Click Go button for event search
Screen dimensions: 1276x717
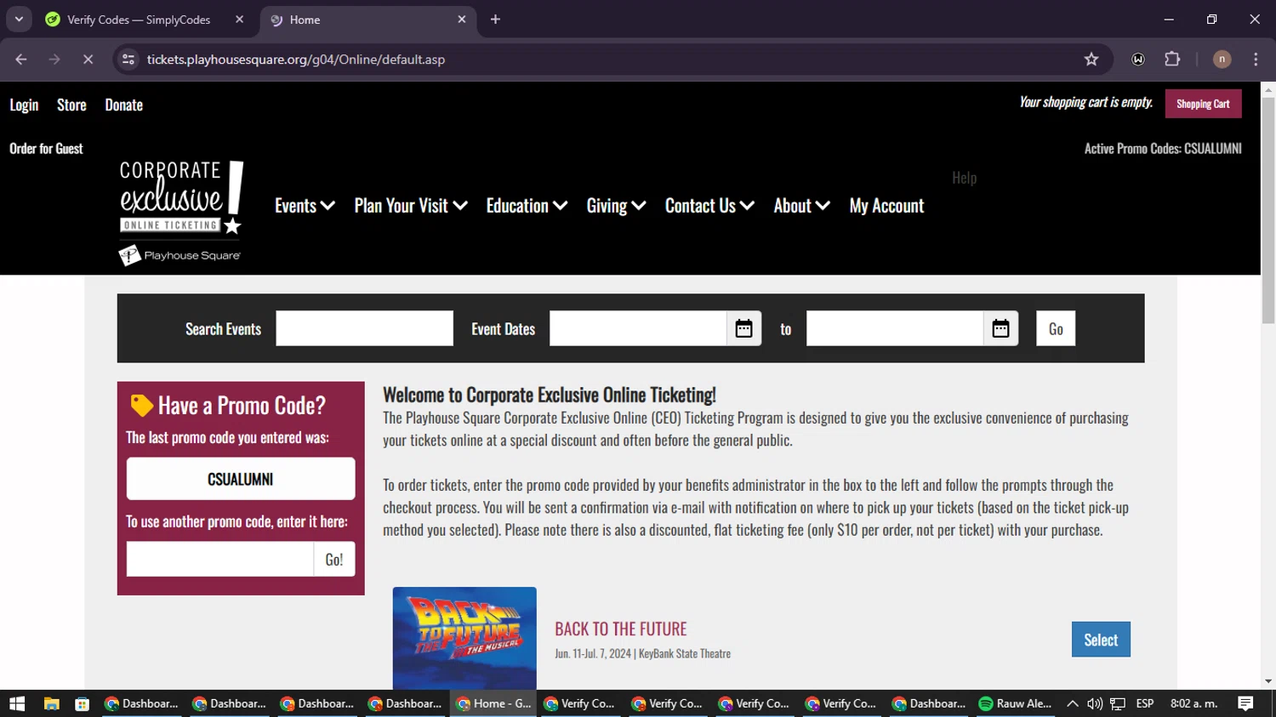point(1056,328)
